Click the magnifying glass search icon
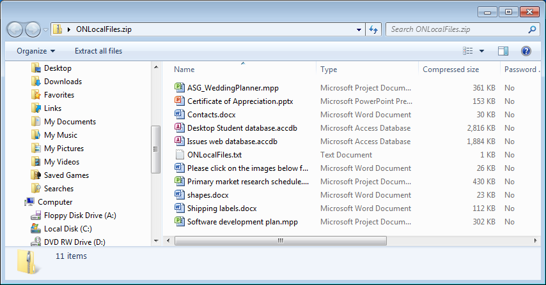The width and height of the screenshot is (546, 285). click(532, 29)
